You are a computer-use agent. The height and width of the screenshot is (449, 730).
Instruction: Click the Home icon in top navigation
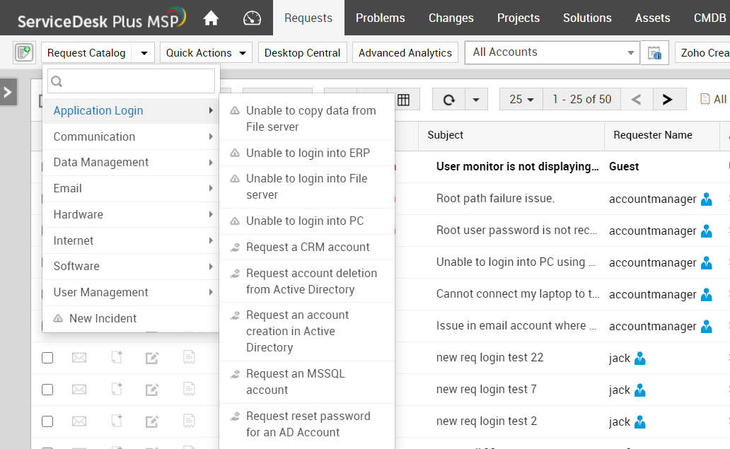pos(211,18)
